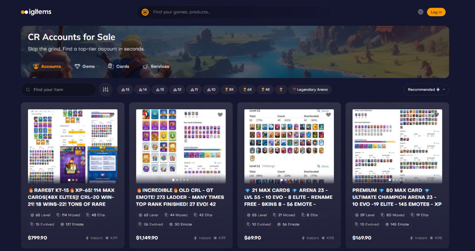Viewport: 475px width, 251px height.
Task: Toggle the King Tower 15 filter chip
Action: coord(126,90)
